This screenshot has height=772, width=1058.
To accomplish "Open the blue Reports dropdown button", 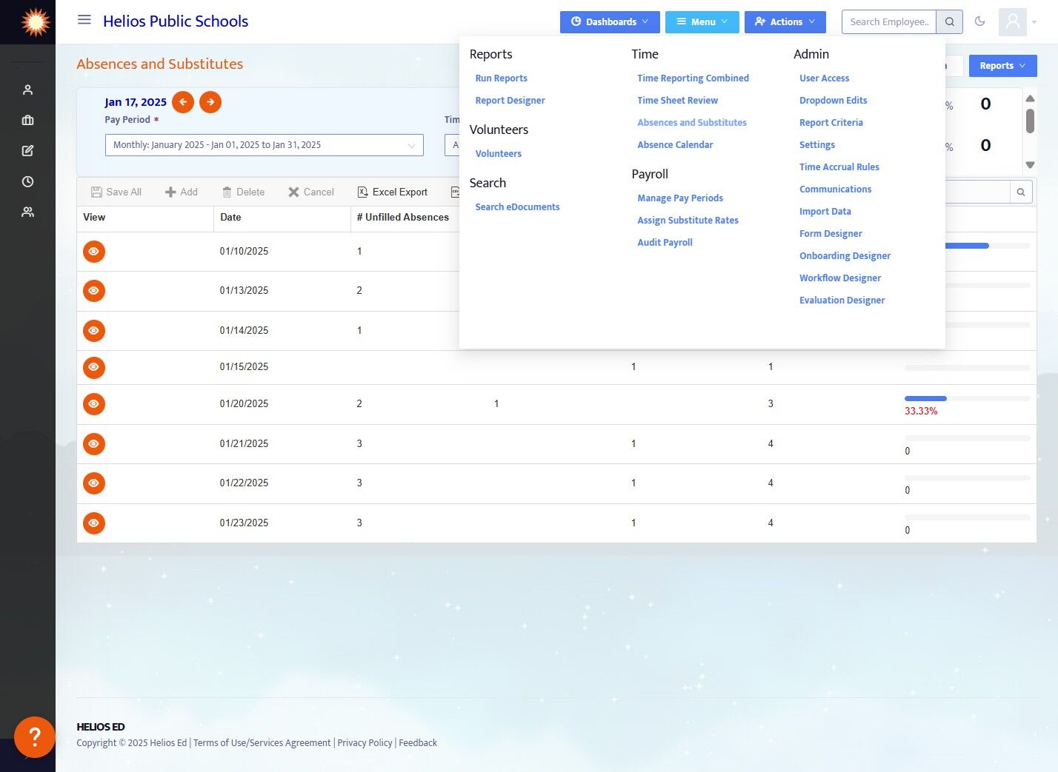I will click(x=1003, y=66).
